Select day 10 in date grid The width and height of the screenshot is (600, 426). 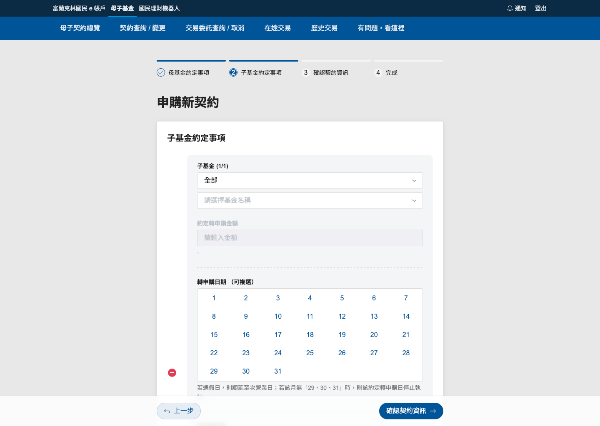(x=278, y=316)
